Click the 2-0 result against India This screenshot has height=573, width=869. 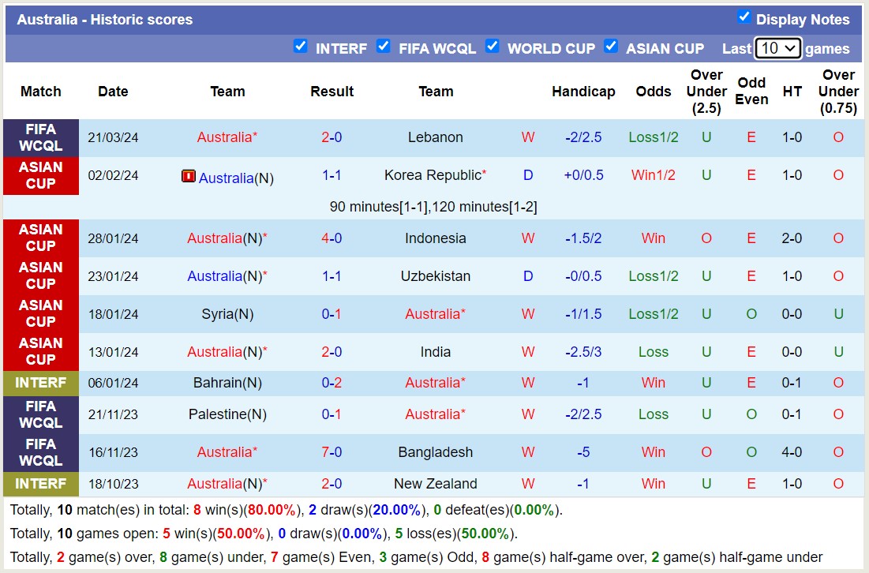pyautogui.click(x=331, y=352)
